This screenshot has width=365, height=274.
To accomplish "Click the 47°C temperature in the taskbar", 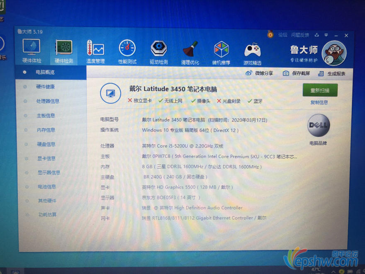I will (x=316, y=269).
